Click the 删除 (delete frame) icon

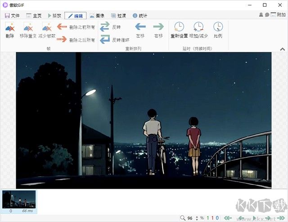click(x=10, y=27)
